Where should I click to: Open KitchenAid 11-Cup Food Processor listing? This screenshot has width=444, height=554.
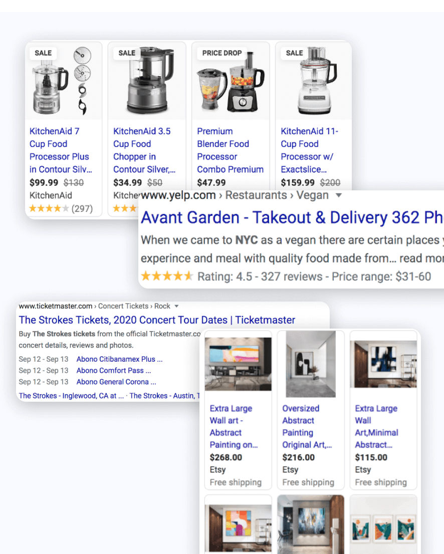coord(309,150)
